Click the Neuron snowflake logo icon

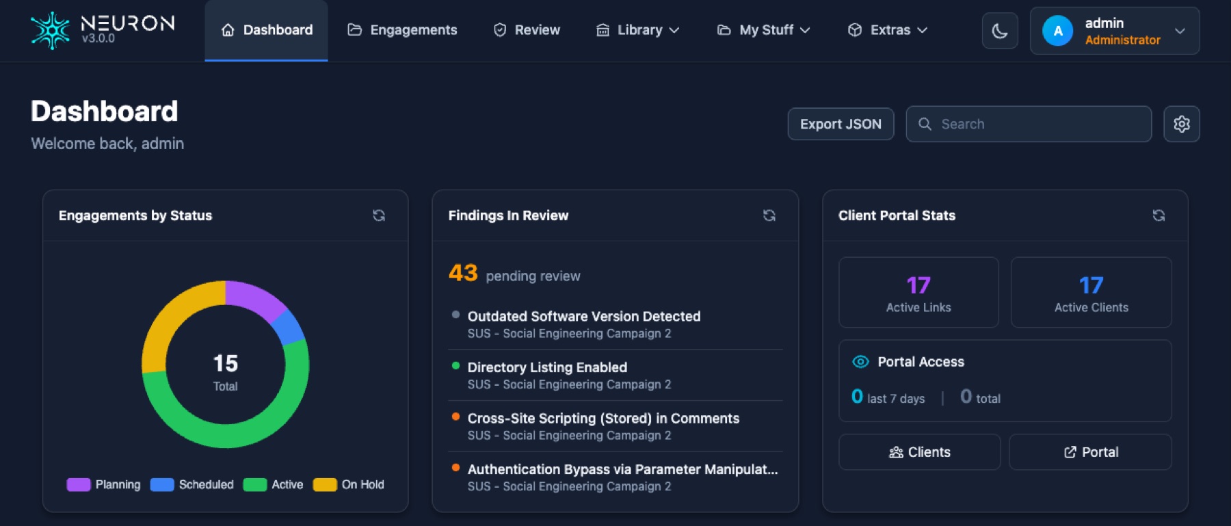[x=50, y=31]
